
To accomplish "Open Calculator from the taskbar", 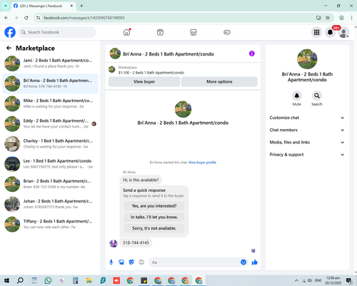I will pos(76,280).
